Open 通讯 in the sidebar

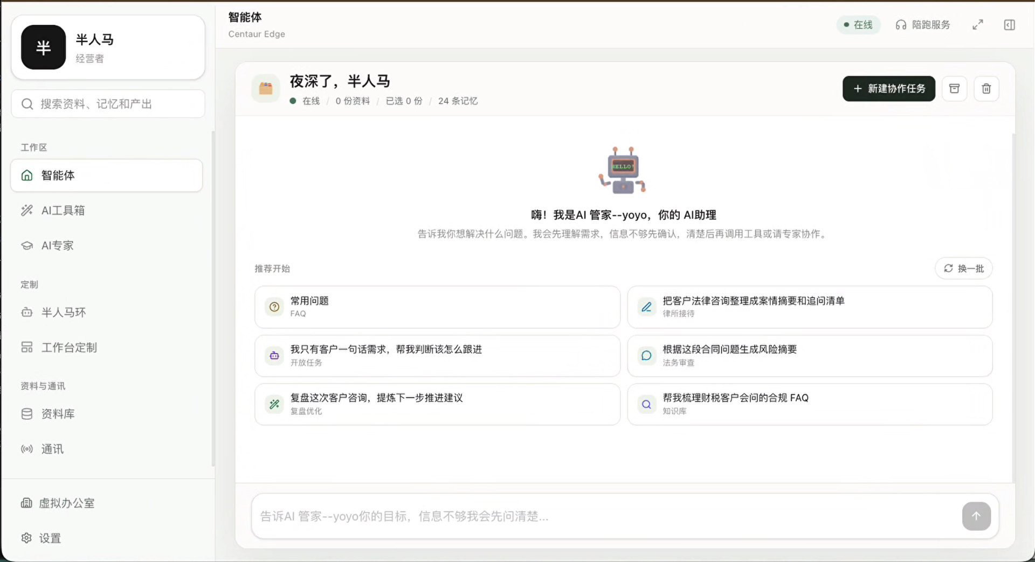(107, 449)
